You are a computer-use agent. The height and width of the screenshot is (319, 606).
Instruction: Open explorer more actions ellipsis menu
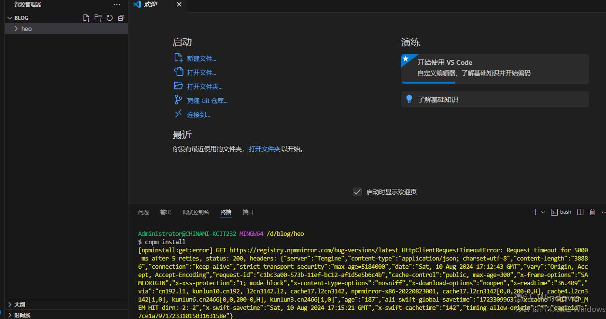click(117, 4)
